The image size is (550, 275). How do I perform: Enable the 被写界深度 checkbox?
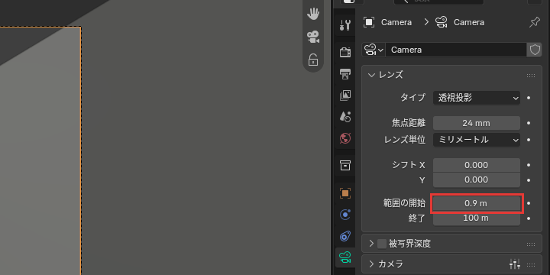click(382, 244)
